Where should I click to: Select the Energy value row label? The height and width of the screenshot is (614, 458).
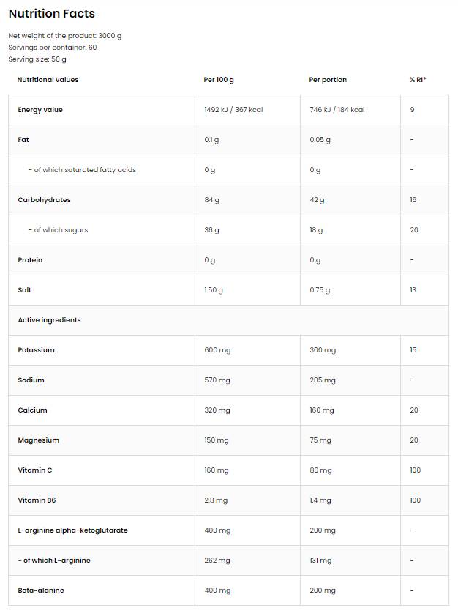pos(40,110)
